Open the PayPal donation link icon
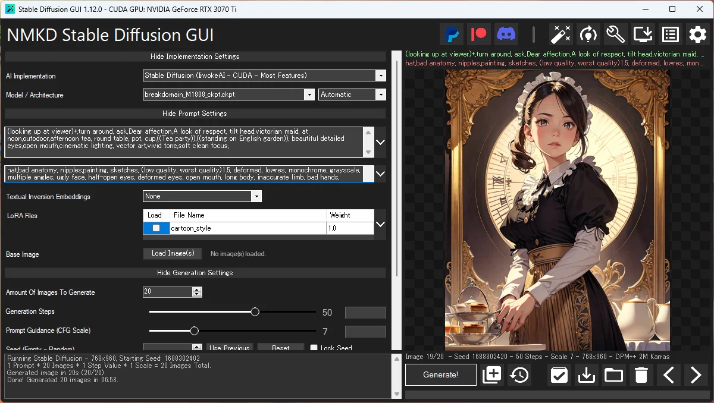 click(452, 34)
